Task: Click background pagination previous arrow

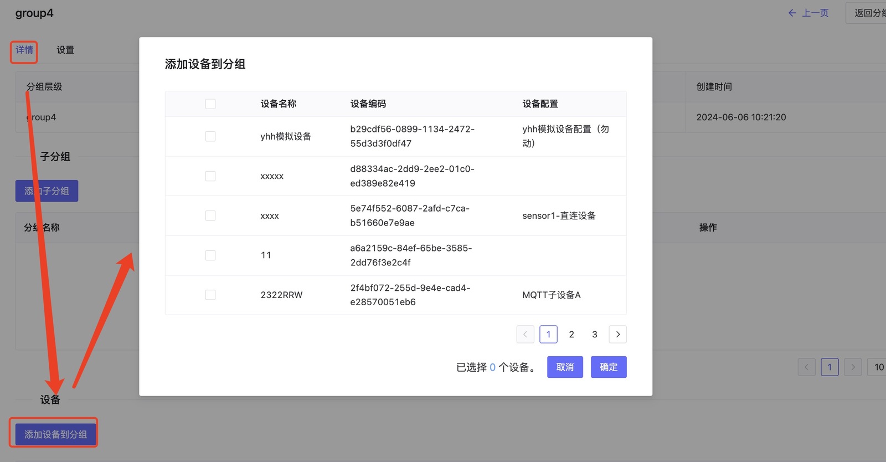Action: [806, 367]
